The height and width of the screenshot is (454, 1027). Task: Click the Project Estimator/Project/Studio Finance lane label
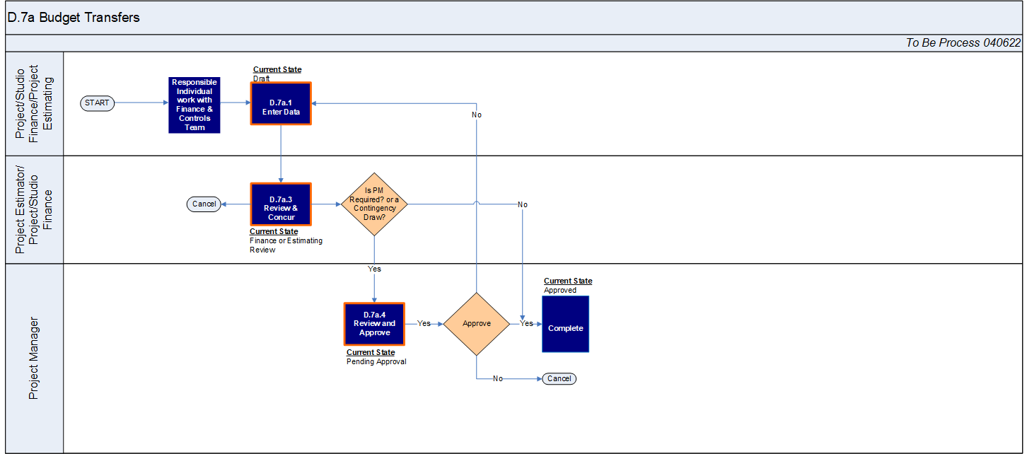click(x=34, y=209)
